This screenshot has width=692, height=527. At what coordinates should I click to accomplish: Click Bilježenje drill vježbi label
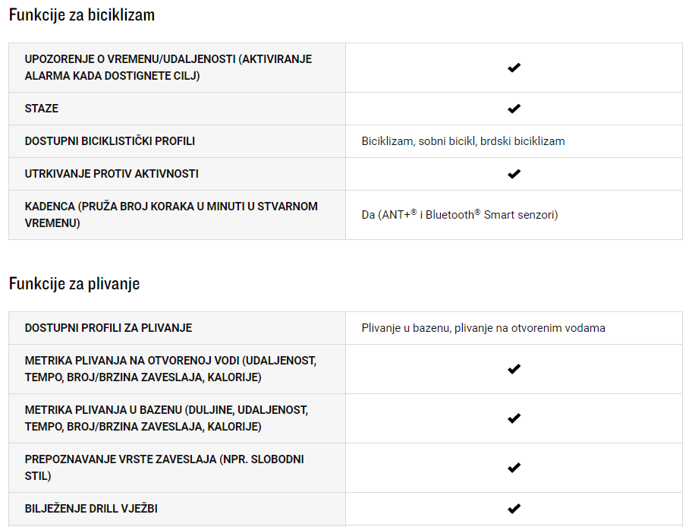click(x=91, y=509)
